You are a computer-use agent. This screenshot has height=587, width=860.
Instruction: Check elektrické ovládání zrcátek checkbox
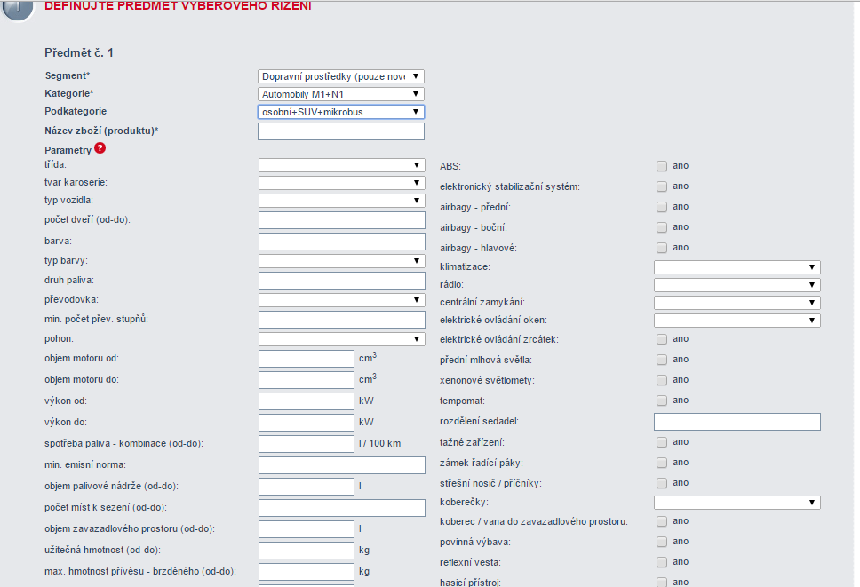pos(662,339)
